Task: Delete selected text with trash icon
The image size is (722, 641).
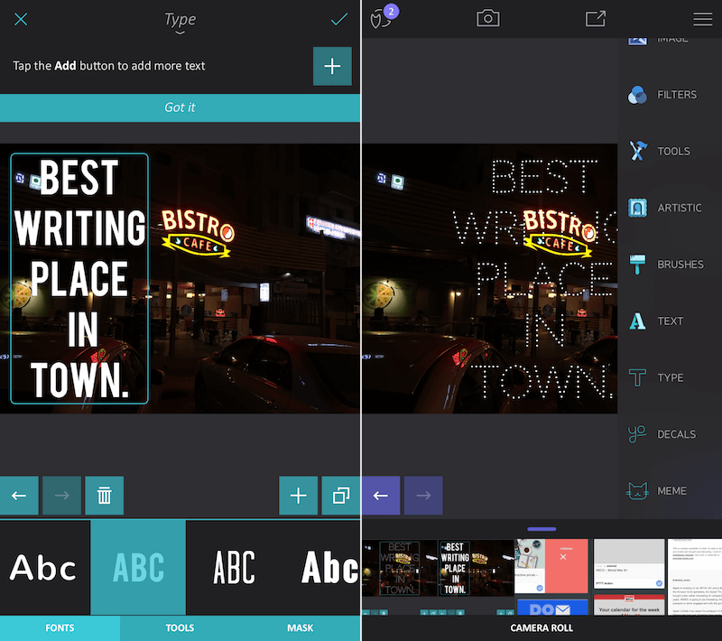Action: tap(105, 496)
